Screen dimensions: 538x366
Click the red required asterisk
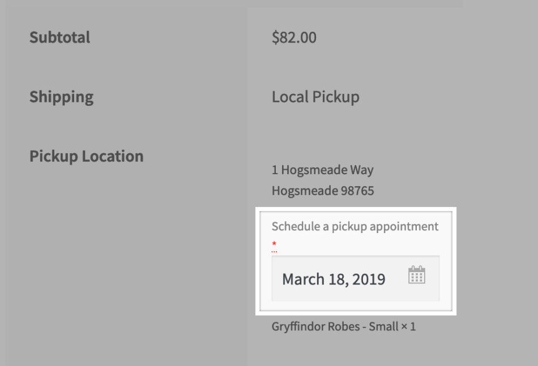[274, 244]
